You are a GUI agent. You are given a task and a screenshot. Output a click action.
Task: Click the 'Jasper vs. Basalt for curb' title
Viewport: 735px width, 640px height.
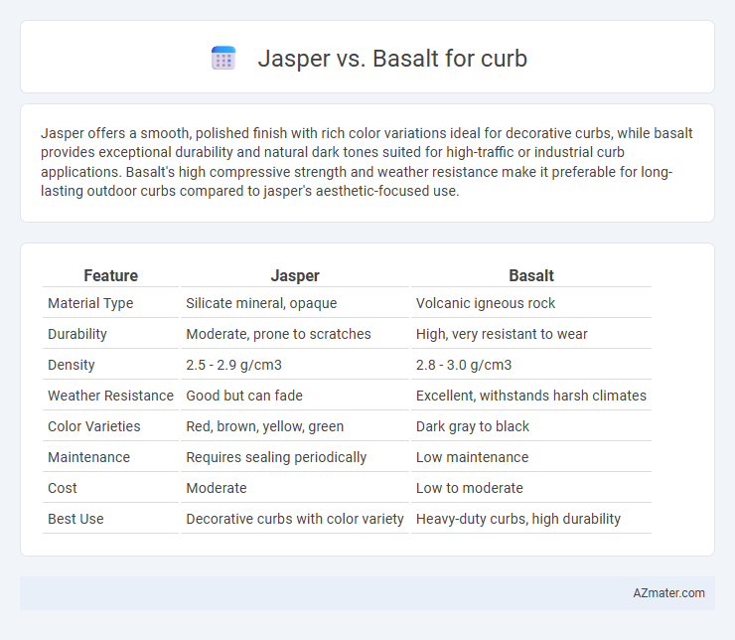click(x=392, y=59)
